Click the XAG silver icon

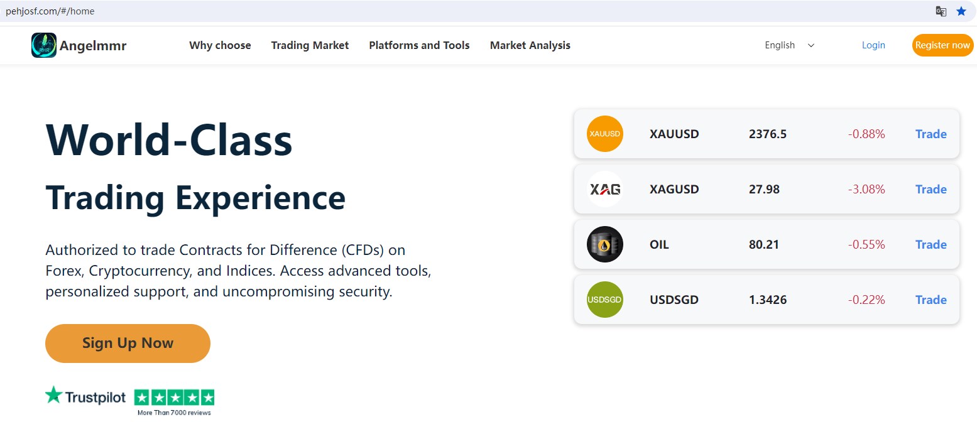(x=604, y=189)
